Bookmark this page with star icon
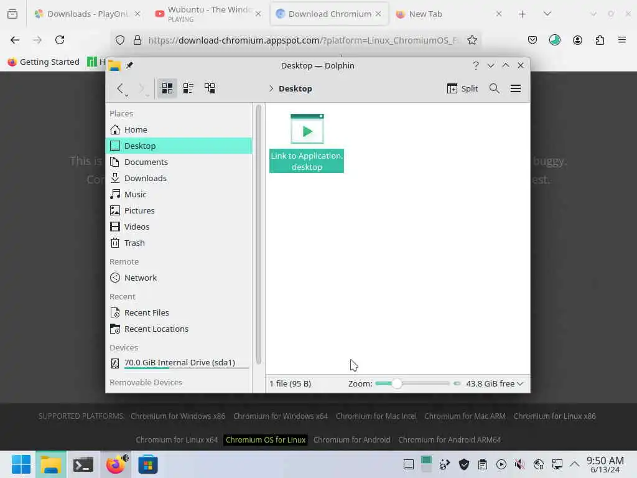This screenshot has height=478, width=637. (472, 40)
